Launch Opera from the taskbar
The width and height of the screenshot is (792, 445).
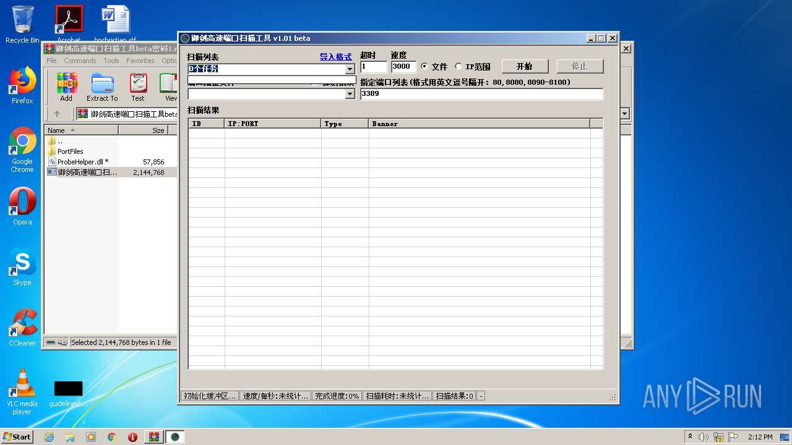tap(132, 437)
